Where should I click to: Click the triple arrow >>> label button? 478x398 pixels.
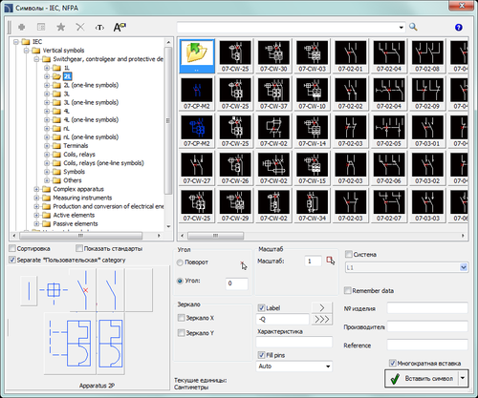pos(322,319)
